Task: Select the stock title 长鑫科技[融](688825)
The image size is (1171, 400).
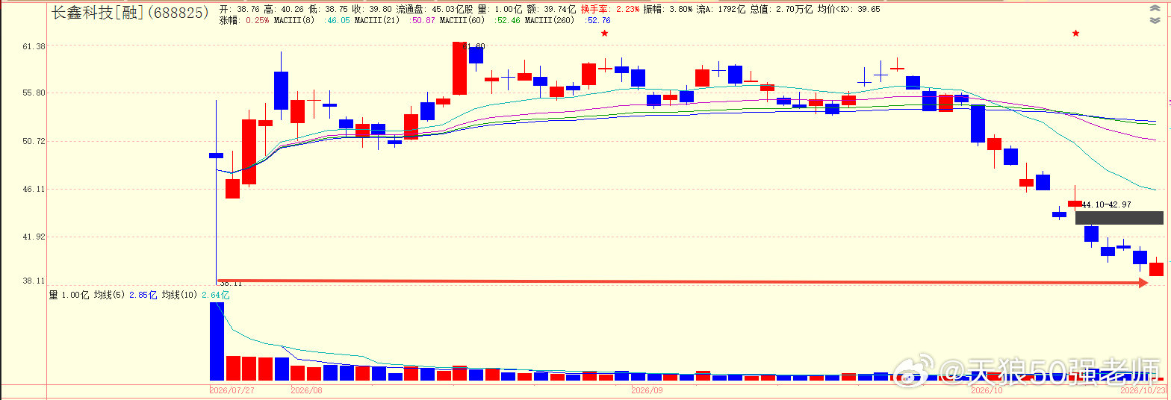Action: pos(129,12)
